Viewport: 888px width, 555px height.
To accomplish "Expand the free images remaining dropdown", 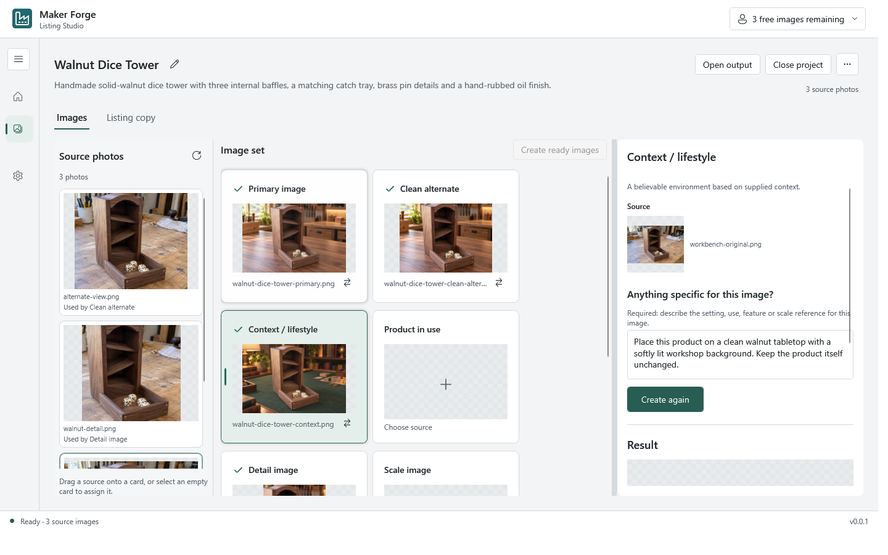I will click(x=797, y=19).
